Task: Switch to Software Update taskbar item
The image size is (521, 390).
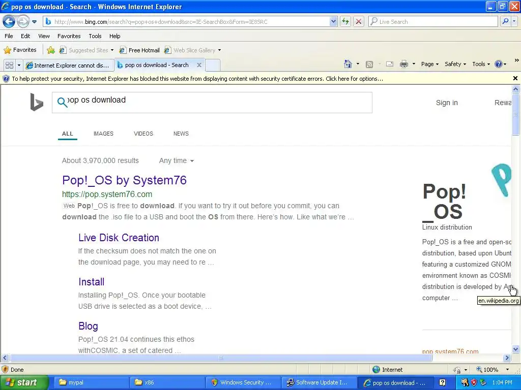Action: [319, 382]
